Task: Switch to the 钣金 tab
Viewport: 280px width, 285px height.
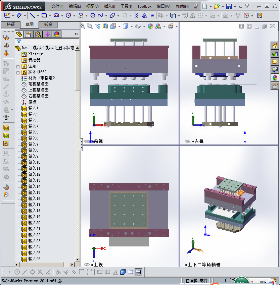Action: tap(48, 24)
